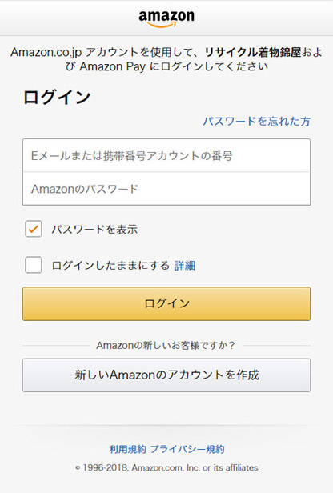The height and width of the screenshot is (493, 333).
Task: Focus the Eメールまたは携帯番号 input field
Action: click(x=166, y=155)
